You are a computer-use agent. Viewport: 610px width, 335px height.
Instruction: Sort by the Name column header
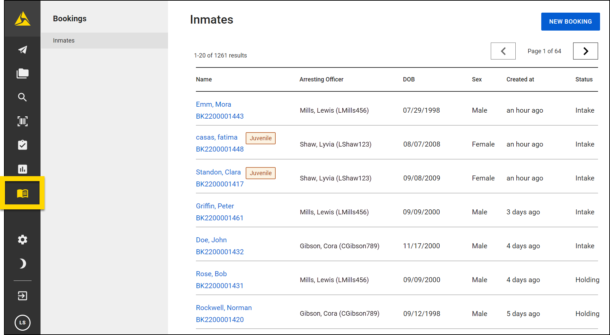204,79
